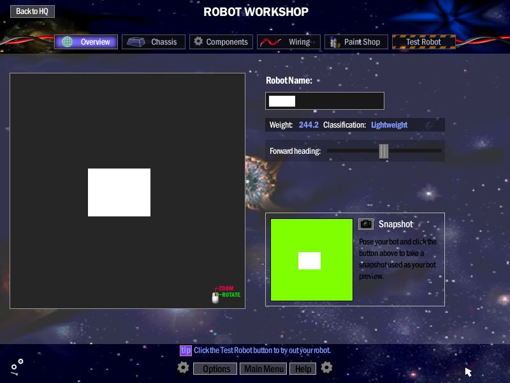510x383 pixels.
Task: Open the Components tab
Action: tap(221, 41)
